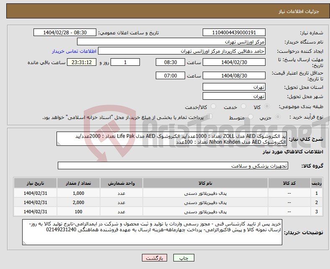Click the تاریخ نیاز column header
The height and width of the screenshot is (269, 330).
(x=35, y=183)
